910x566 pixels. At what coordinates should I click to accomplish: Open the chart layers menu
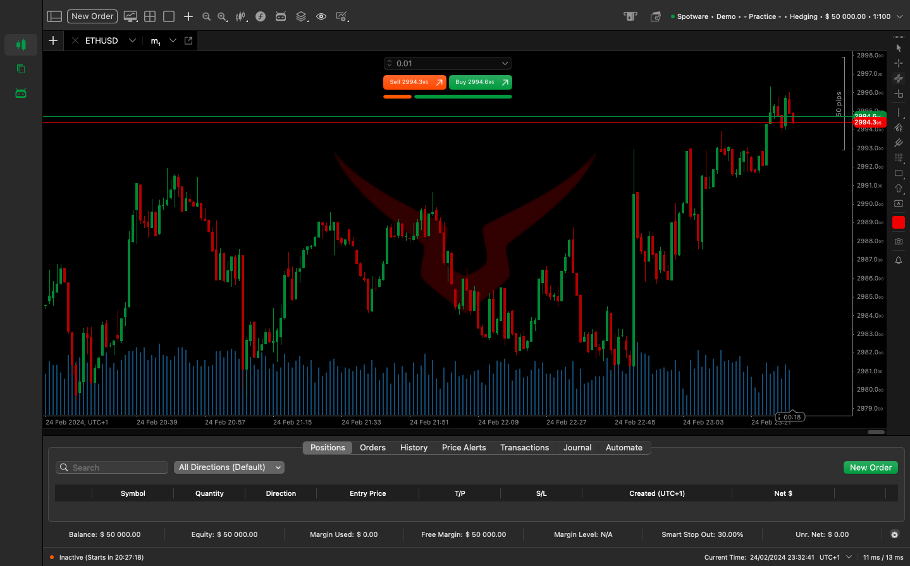[302, 16]
